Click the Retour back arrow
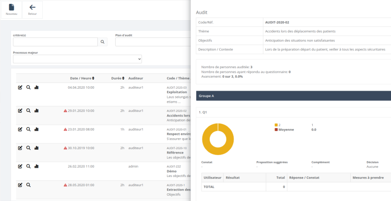391x201 pixels. coord(32,10)
